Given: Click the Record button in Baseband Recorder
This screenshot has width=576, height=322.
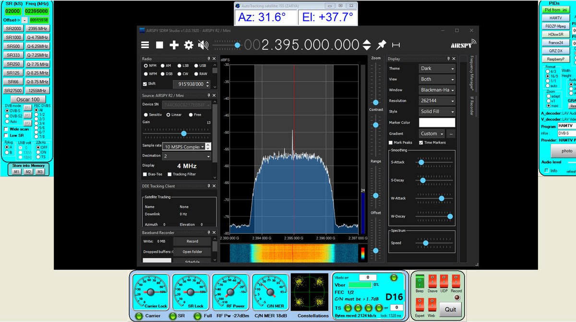Looking at the screenshot, I should (192, 241).
